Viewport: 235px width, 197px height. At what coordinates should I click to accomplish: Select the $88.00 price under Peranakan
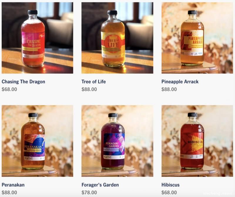9,192
